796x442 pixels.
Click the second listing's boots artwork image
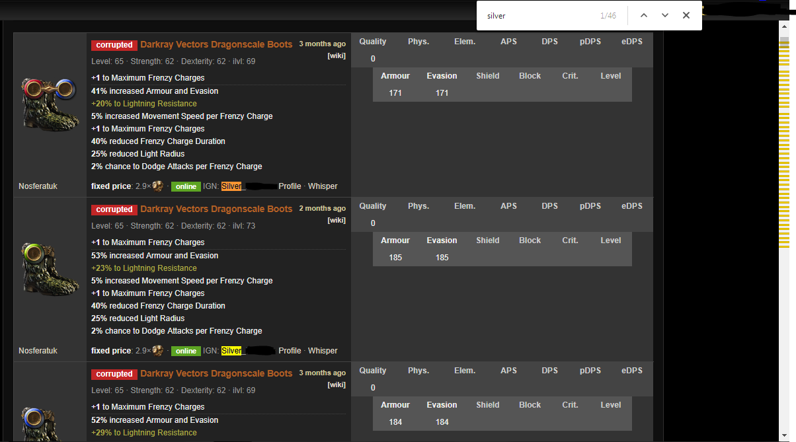[x=50, y=268]
